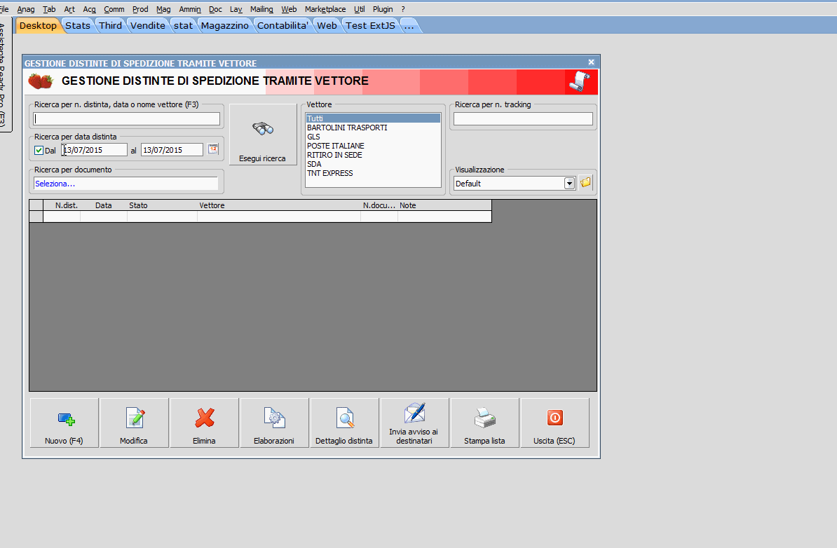Image resolution: width=837 pixels, height=548 pixels.
Task: Click the N.docu... column header
Action: pos(379,205)
